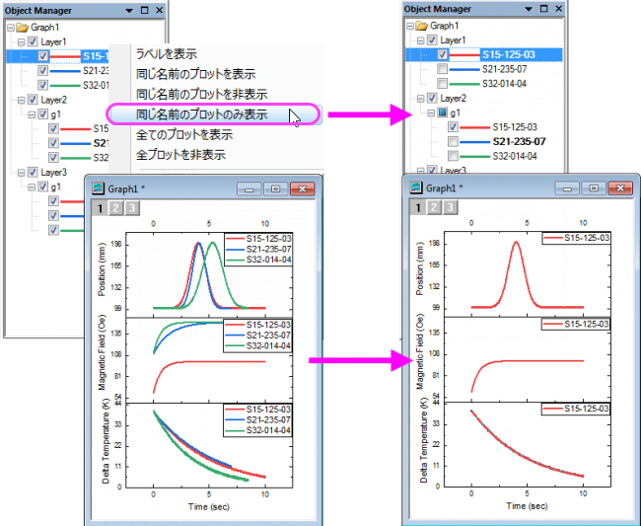Image resolution: width=641 pixels, height=526 pixels.
Task: Close the right Object Manager panel
Action: (559, 9)
